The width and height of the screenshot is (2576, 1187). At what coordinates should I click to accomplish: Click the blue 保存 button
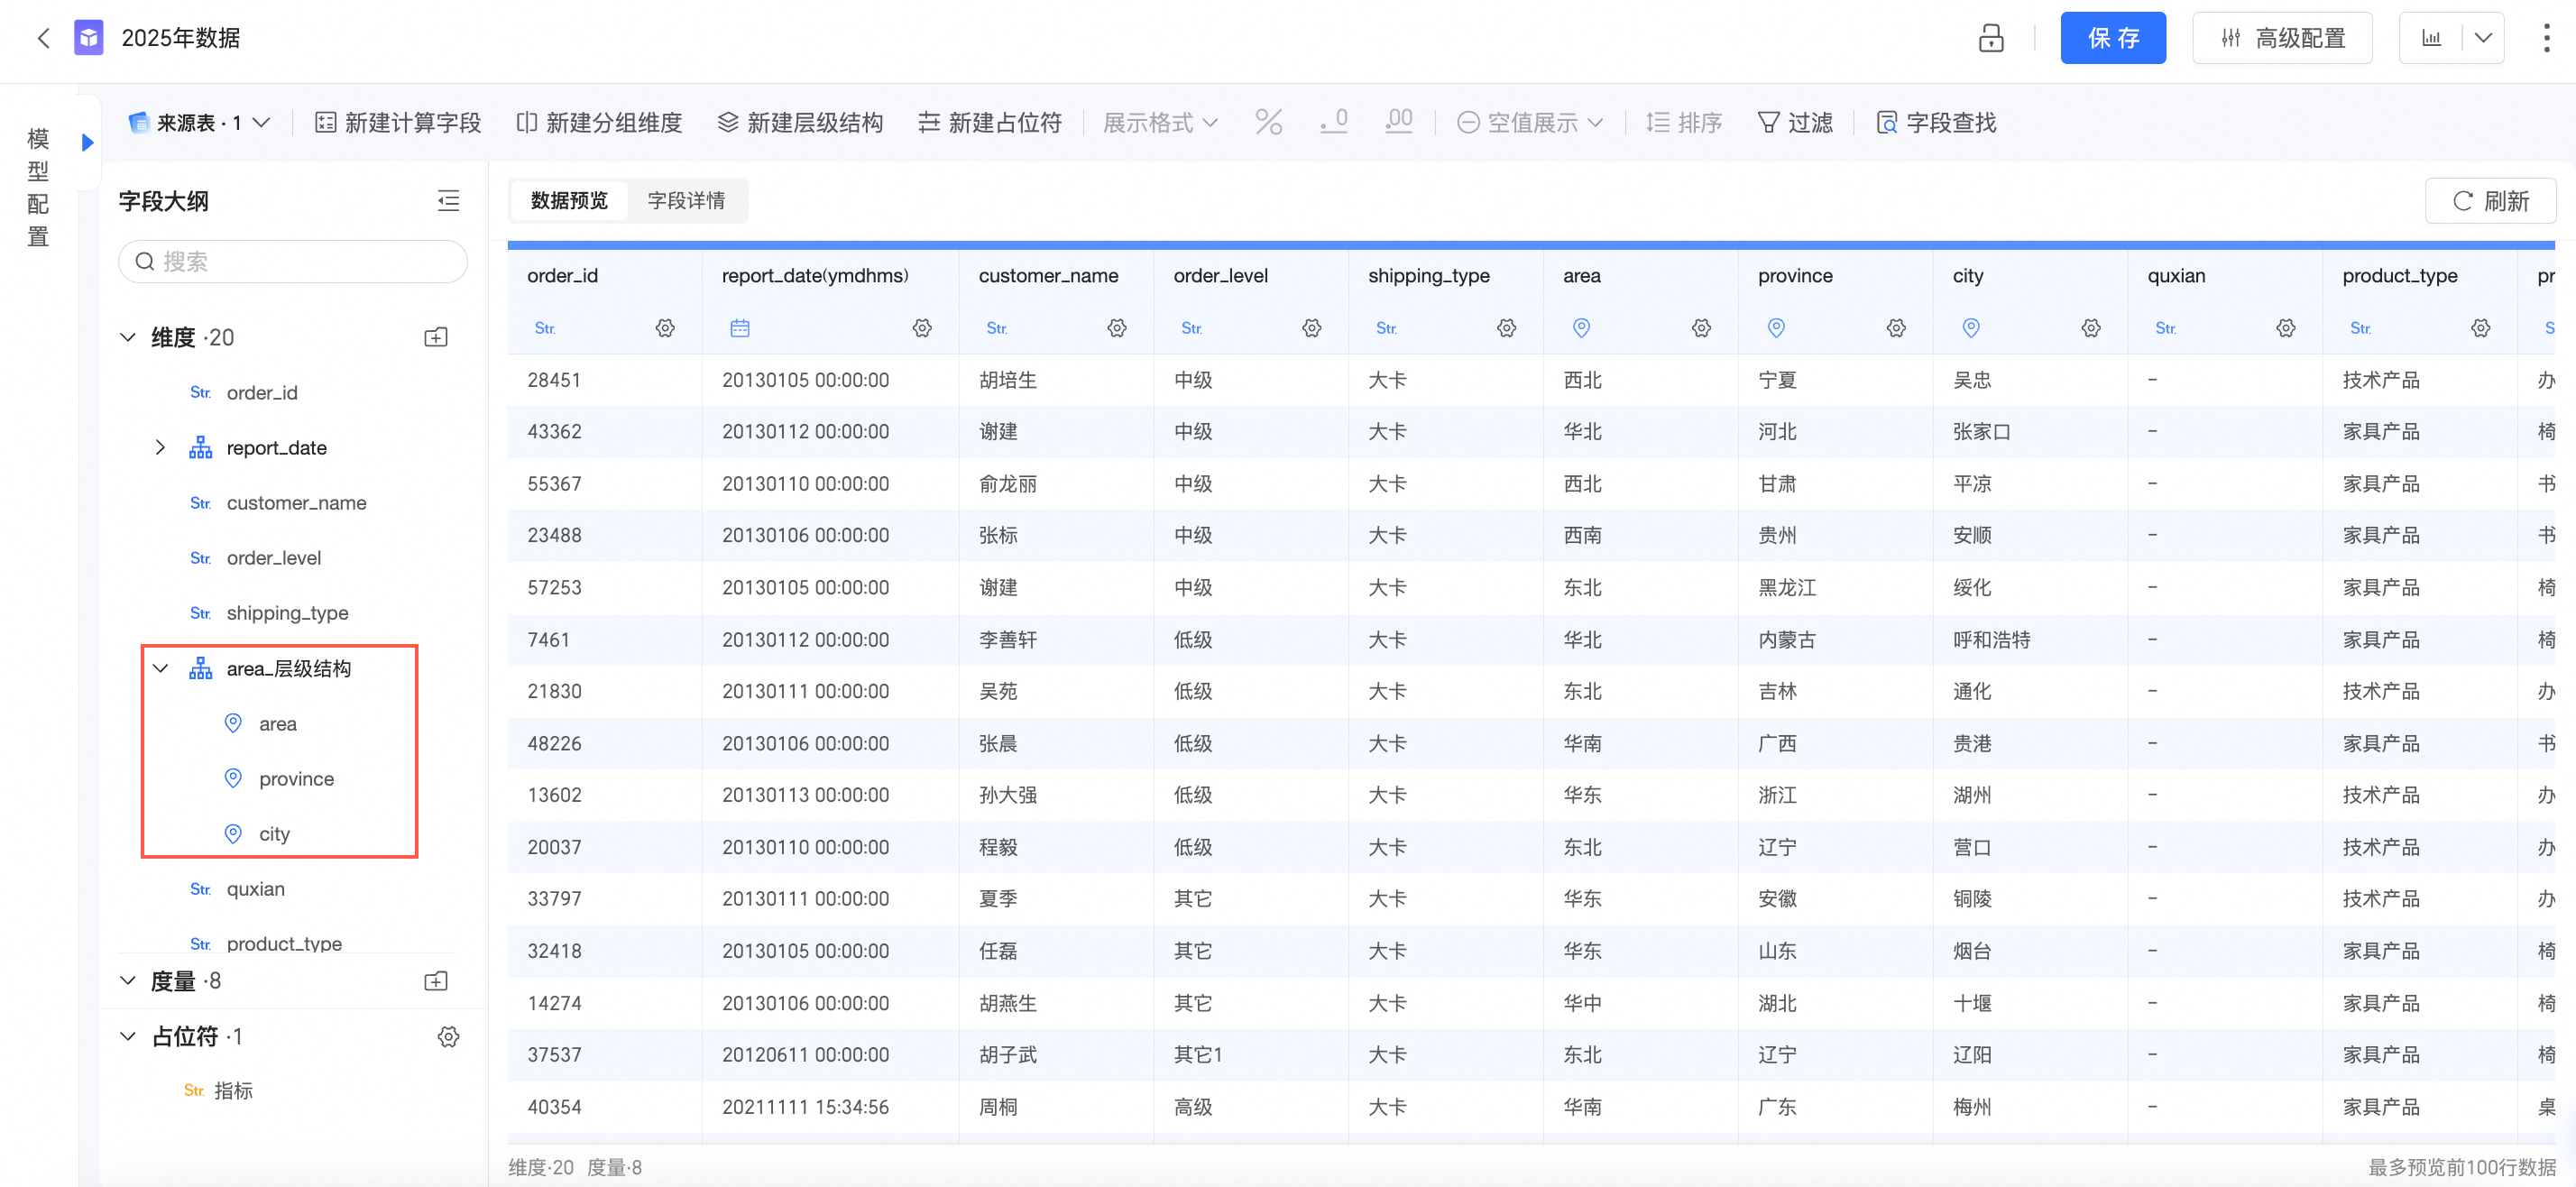pos(2112,38)
